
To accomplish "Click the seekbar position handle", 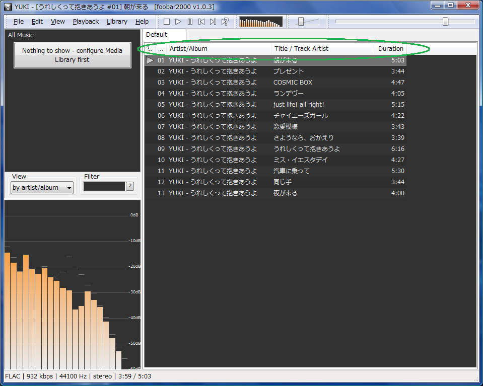I will click(445, 22).
